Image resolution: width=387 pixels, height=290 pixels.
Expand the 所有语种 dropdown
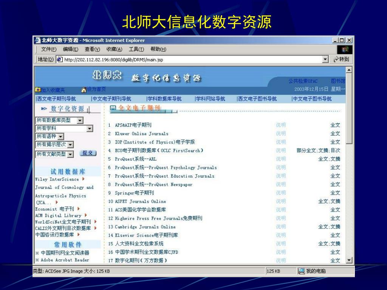coord(61,137)
